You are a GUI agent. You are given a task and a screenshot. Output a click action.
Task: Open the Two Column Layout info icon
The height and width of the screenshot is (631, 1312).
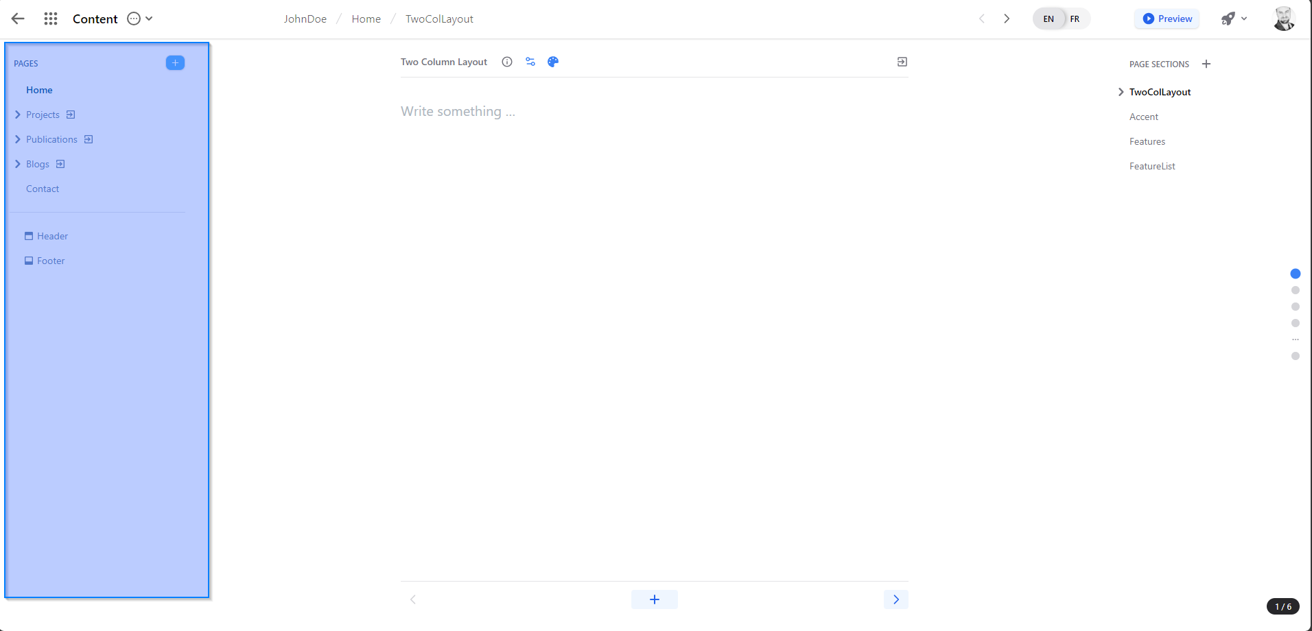[507, 62]
